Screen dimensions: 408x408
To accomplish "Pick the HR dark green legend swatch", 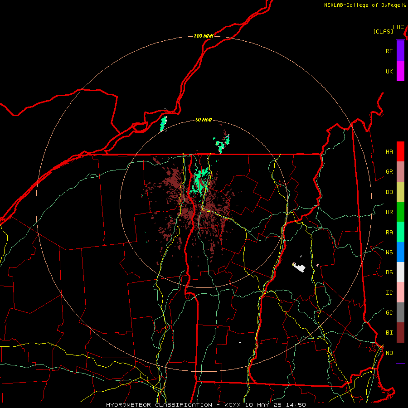I will click(x=400, y=212).
